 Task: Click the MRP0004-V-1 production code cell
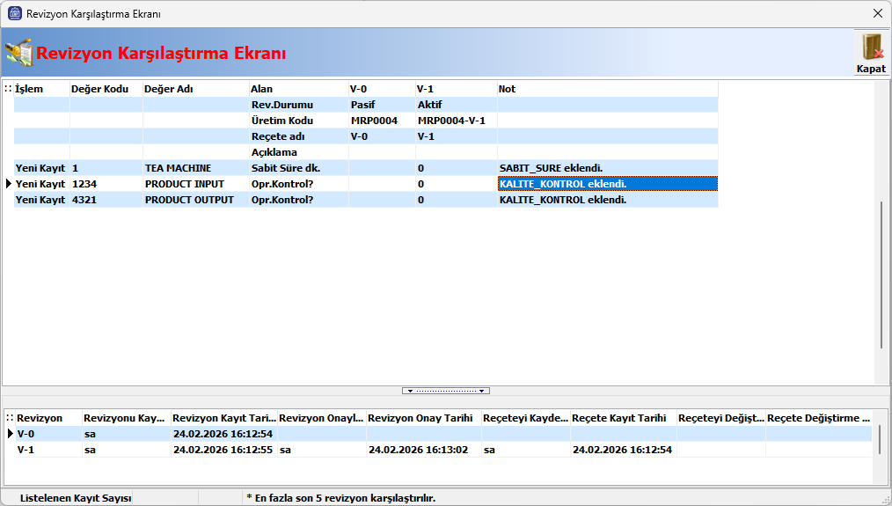455,121
